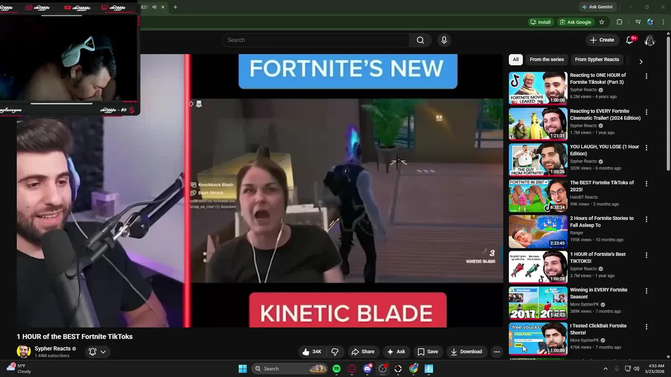Click the YouTube search magnifier icon
This screenshot has width=671, height=377.
tap(420, 40)
